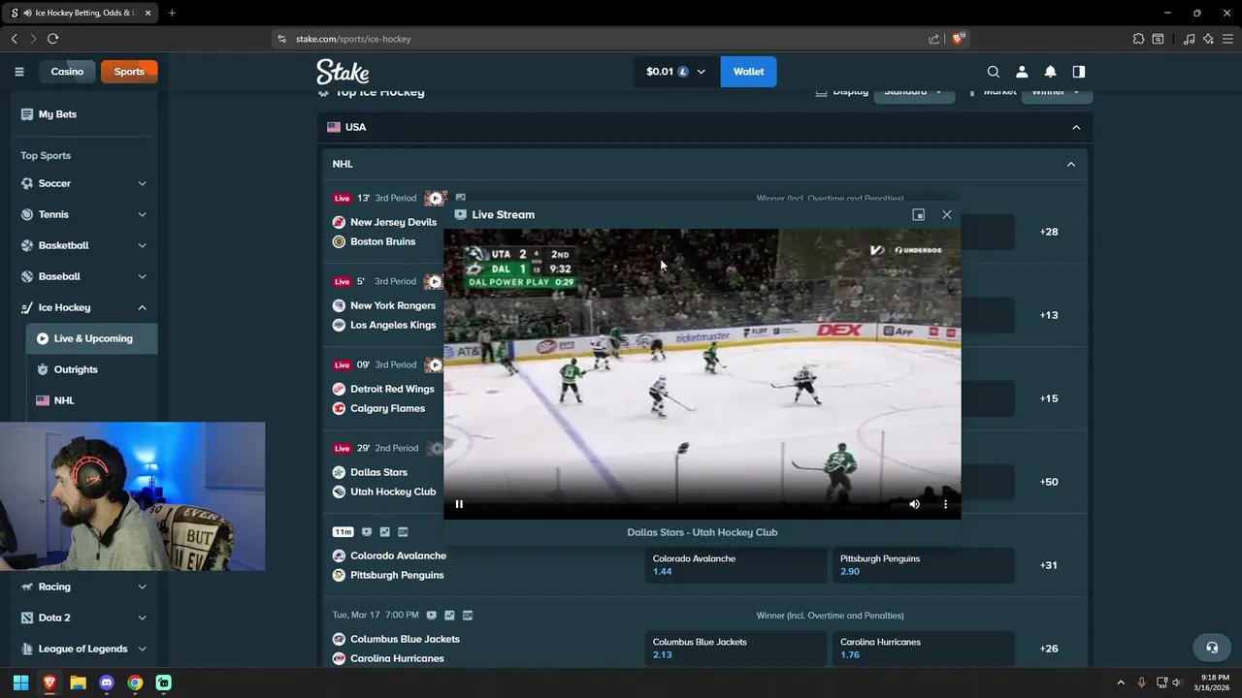Viewport: 1242px width, 698px height.
Task: Pop out the live stream to mini player
Action: pos(918,214)
